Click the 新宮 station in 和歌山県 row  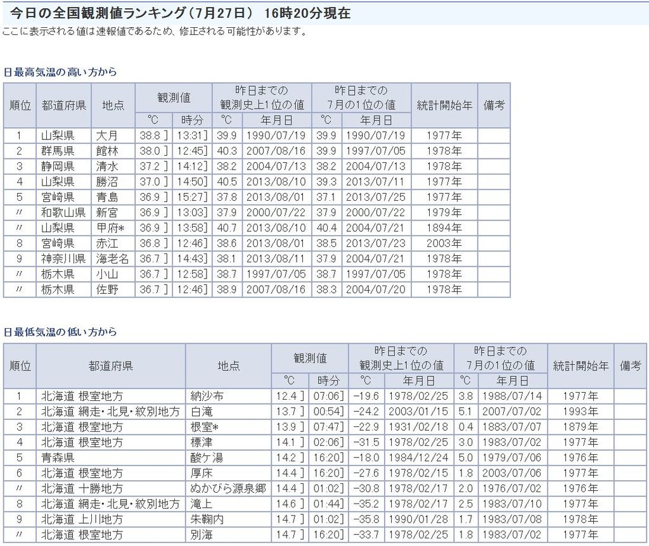coord(107,213)
